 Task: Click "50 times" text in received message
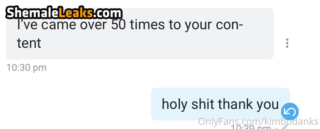(138, 25)
